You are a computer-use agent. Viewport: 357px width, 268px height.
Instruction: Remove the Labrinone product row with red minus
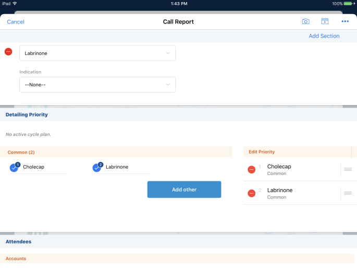8,51
